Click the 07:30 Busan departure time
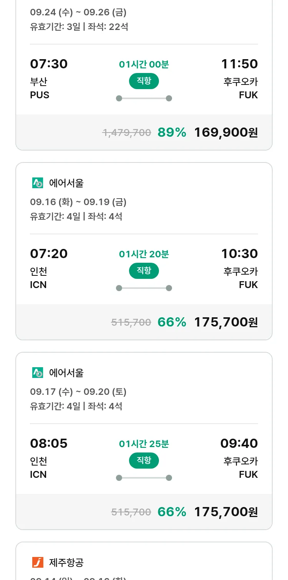This screenshot has width=288, height=580. click(x=49, y=64)
